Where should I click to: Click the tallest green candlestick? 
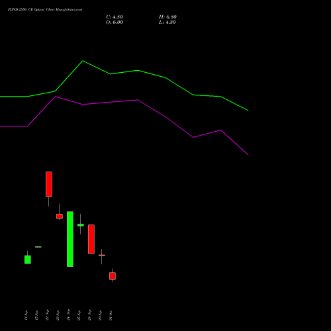[70, 239]
